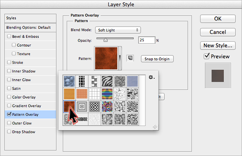This screenshot has width=242, height=156.
Task: Check the Satin effect checkbox
Action: (x=9, y=88)
